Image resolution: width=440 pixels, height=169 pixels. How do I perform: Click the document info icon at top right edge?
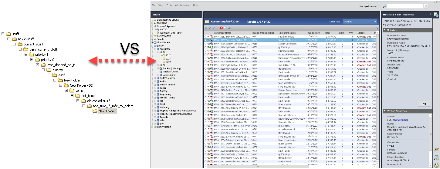[x=436, y=15]
